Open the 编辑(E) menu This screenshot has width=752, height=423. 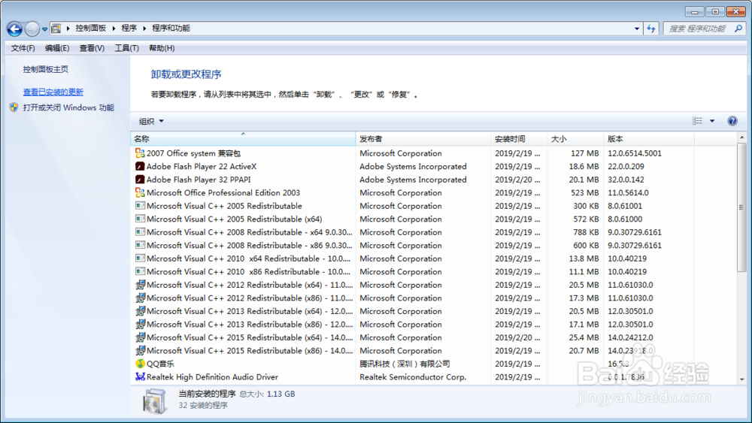click(57, 48)
